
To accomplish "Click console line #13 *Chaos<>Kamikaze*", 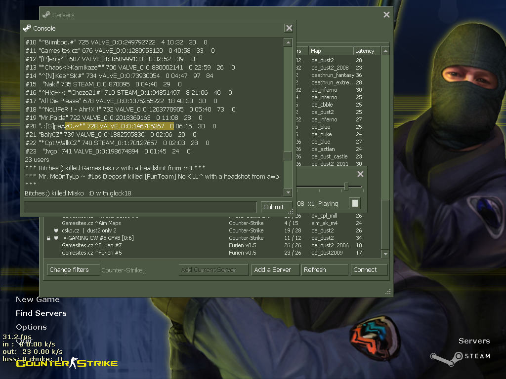I will [130, 67].
